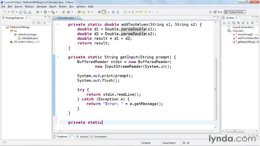
Task: Open the Search dropdown arrow
Action: click(92, 12)
